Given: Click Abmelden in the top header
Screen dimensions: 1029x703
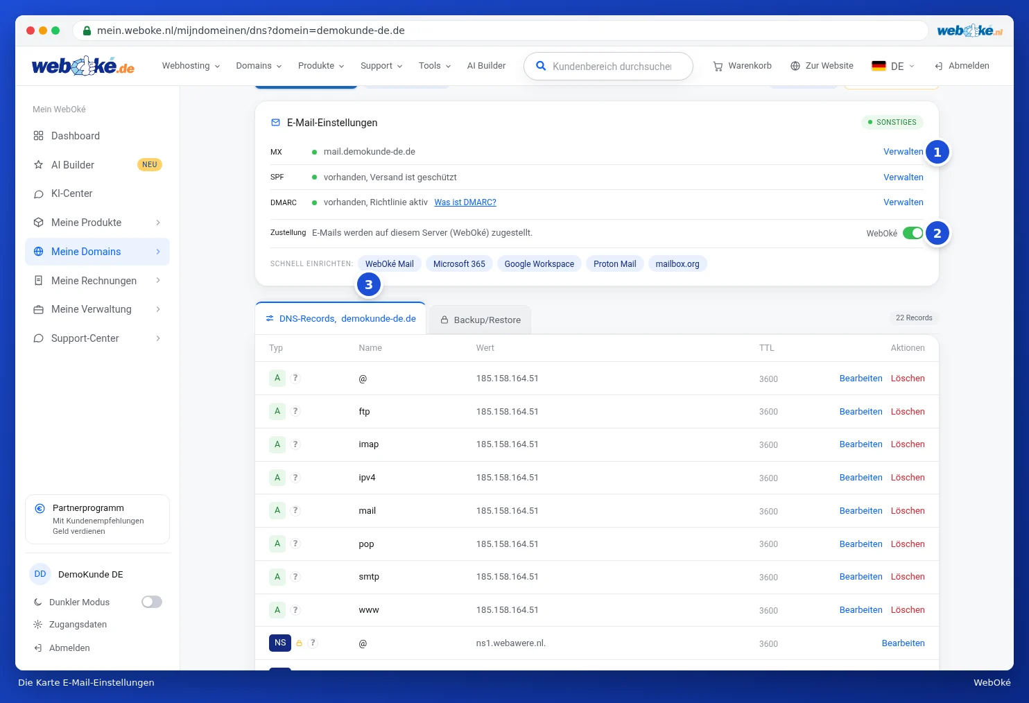Looking at the screenshot, I should coord(962,66).
